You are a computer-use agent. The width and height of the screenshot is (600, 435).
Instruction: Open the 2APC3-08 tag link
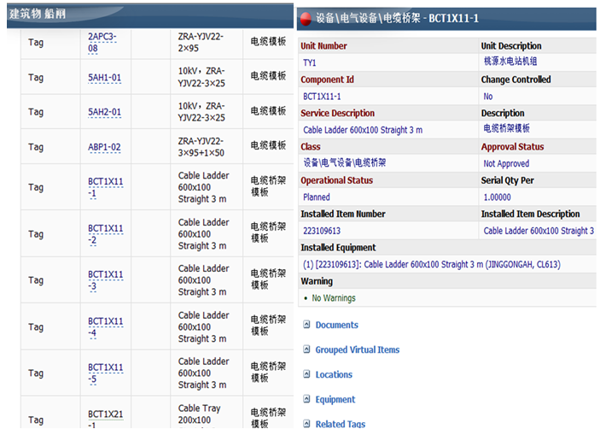coord(102,42)
